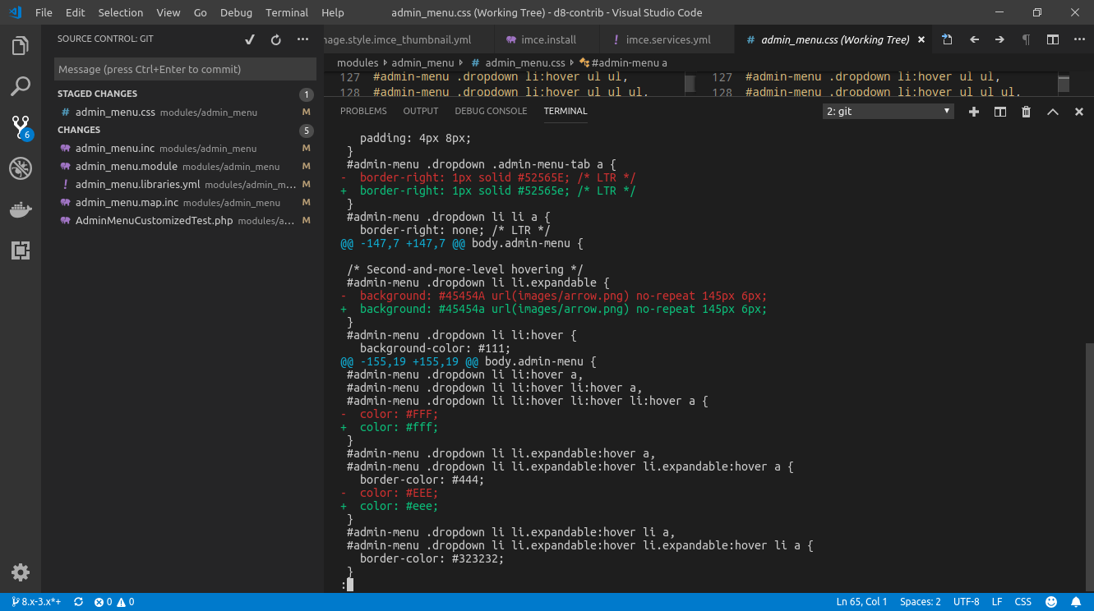Refresh the source control panel
The width and height of the screenshot is (1094, 611).
(276, 39)
